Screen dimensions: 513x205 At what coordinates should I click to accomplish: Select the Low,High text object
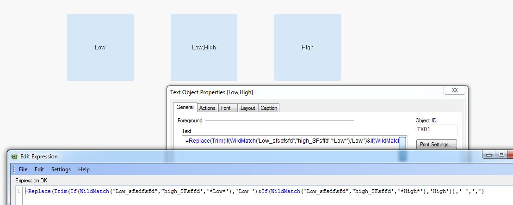point(204,48)
